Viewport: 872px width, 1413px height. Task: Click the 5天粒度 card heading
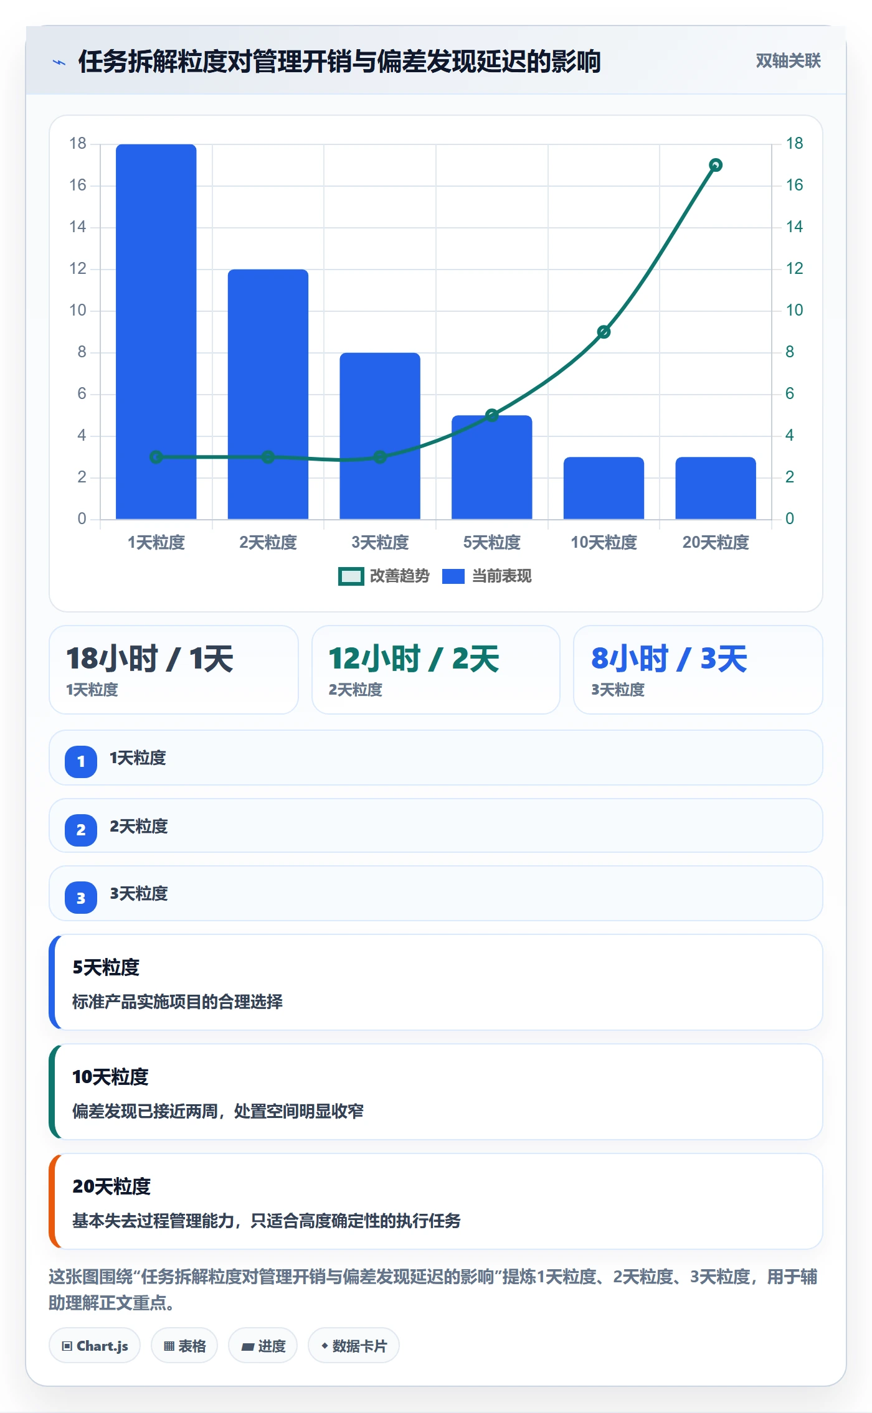coord(106,967)
